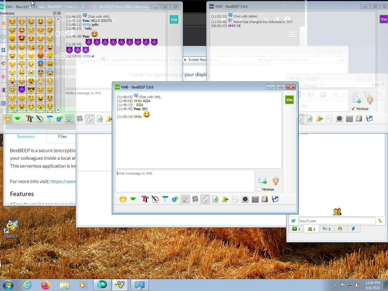Open BeeBEEP desktop shortcut

pos(11,229)
